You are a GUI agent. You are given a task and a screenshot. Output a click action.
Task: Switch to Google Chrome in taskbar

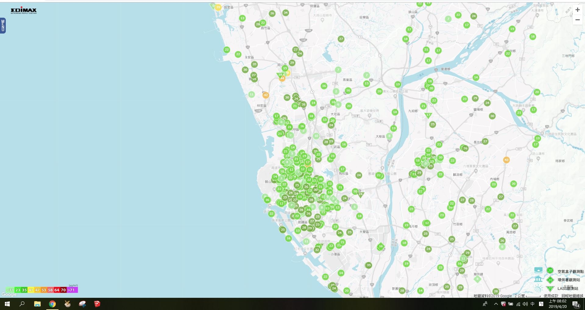(x=52, y=304)
